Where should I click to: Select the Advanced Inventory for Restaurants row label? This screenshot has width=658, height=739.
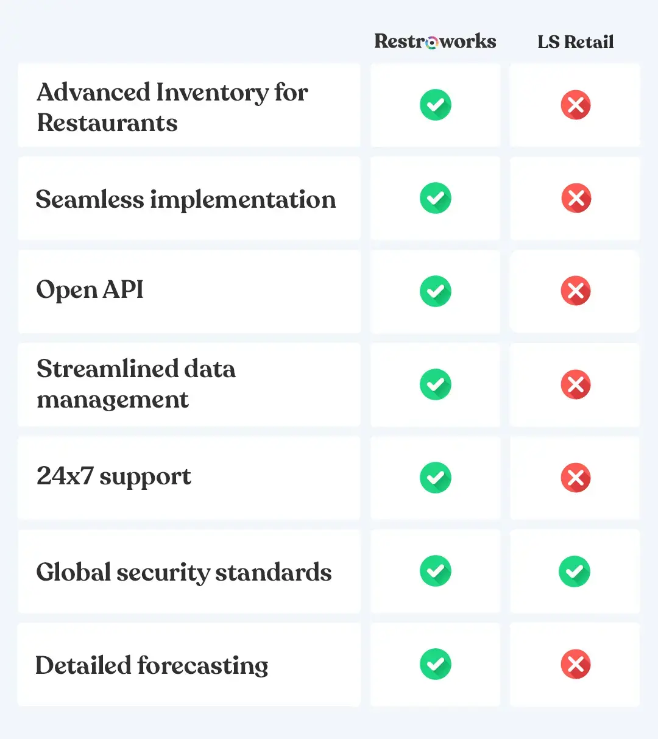[172, 107]
